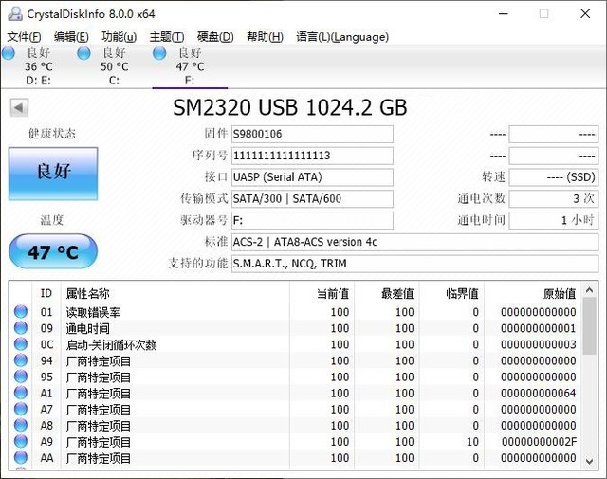Click status orb for attribute A1
Screen dimensions: 607x479
21,393
